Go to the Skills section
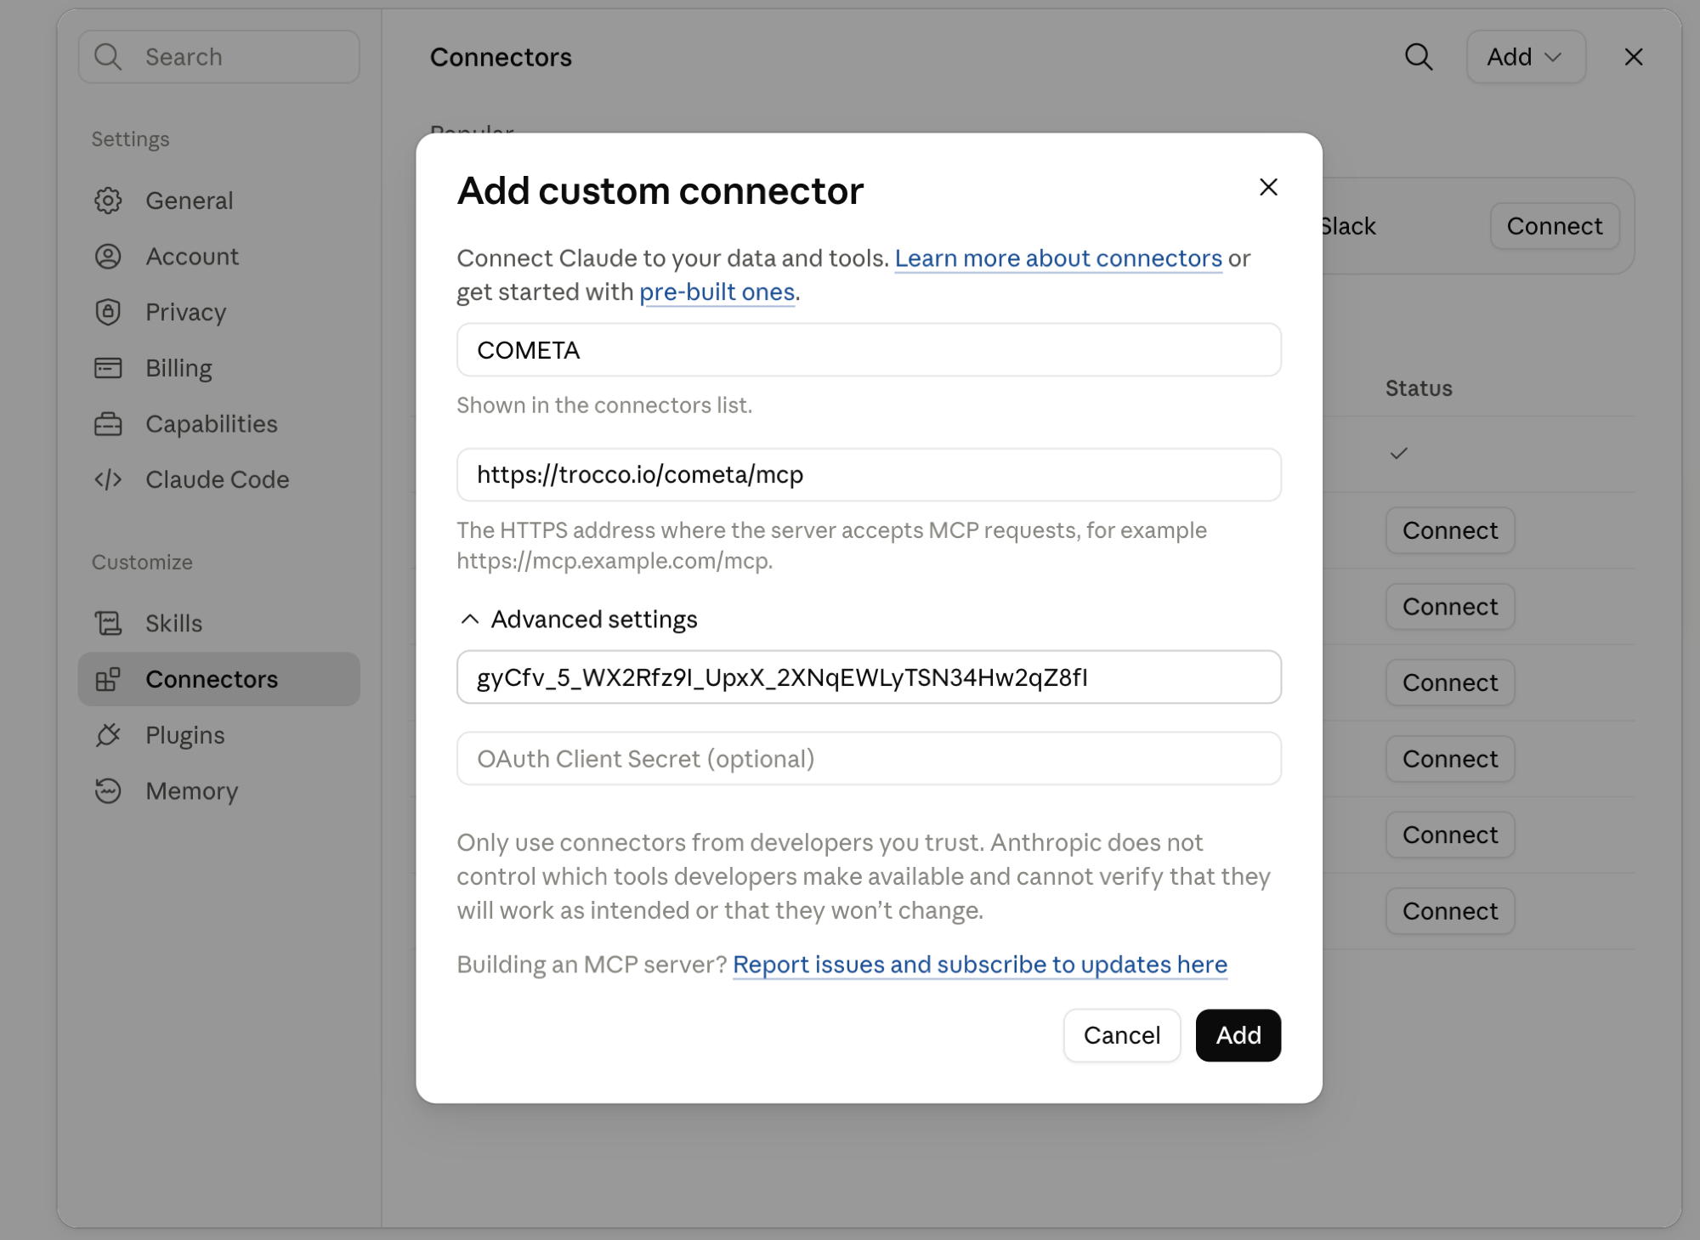 pos(219,623)
